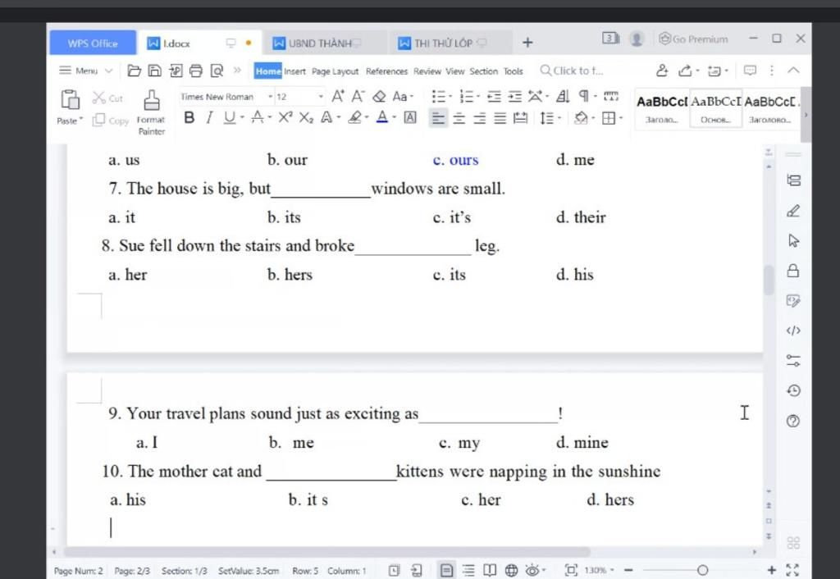
Task: Decrease paragraph indent
Action: (x=494, y=97)
